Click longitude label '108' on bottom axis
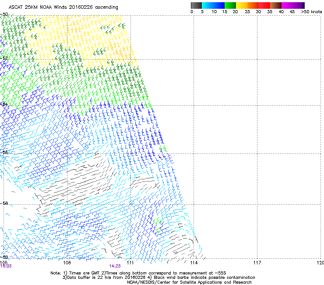Image resolution: width=324 pixels, height=285 pixels. click(x=67, y=263)
